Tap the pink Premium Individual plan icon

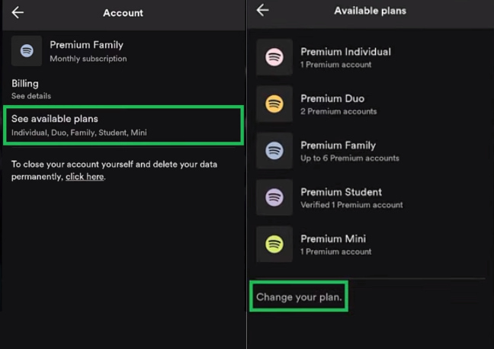pos(274,57)
